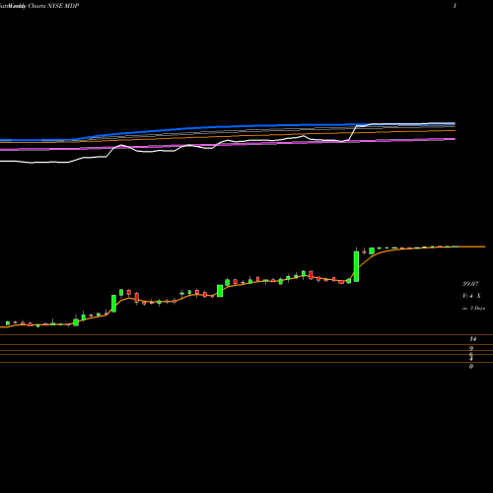Click the chart title ending in "NYSE MDP"
Viewport: 493px width, 493px height.
[39, 6]
